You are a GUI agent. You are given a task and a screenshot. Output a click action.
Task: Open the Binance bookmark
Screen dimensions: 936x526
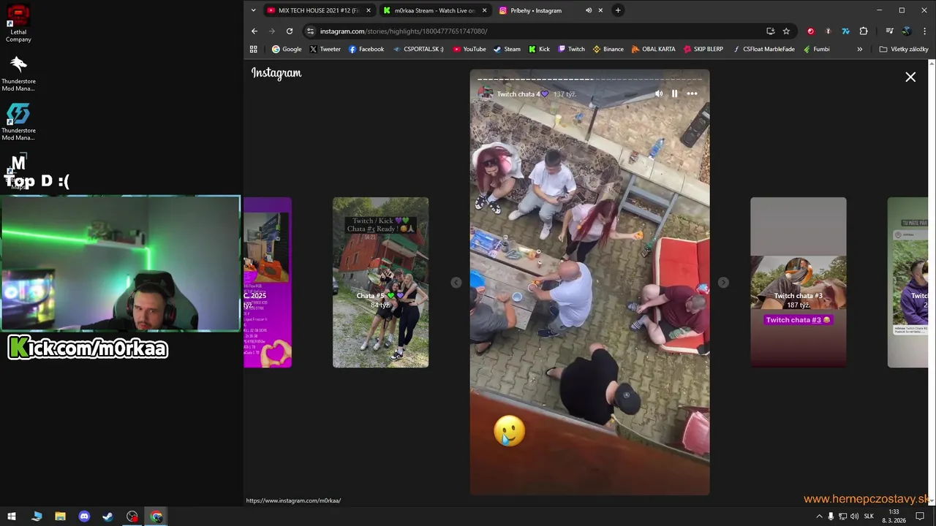tap(608, 49)
